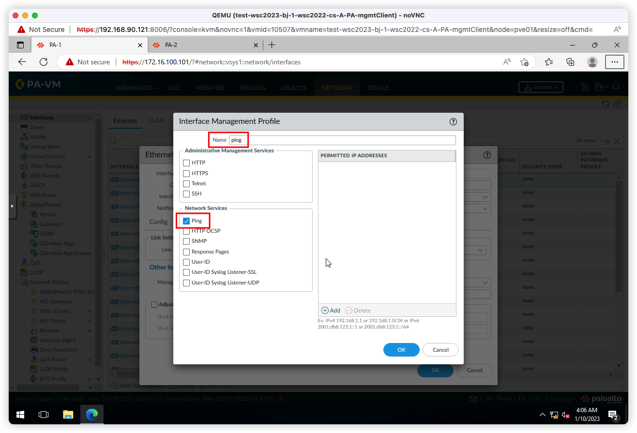Click the Windows Start button
Image resolution: width=637 pixels, height=433 pixels.
[20, 415]
